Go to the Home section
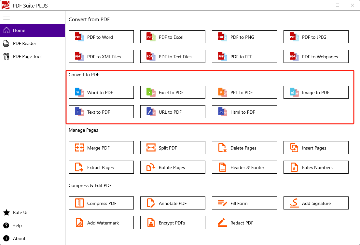Image resolution: width=360 pixels, height=245 pixels. click(x=19, y=30)
